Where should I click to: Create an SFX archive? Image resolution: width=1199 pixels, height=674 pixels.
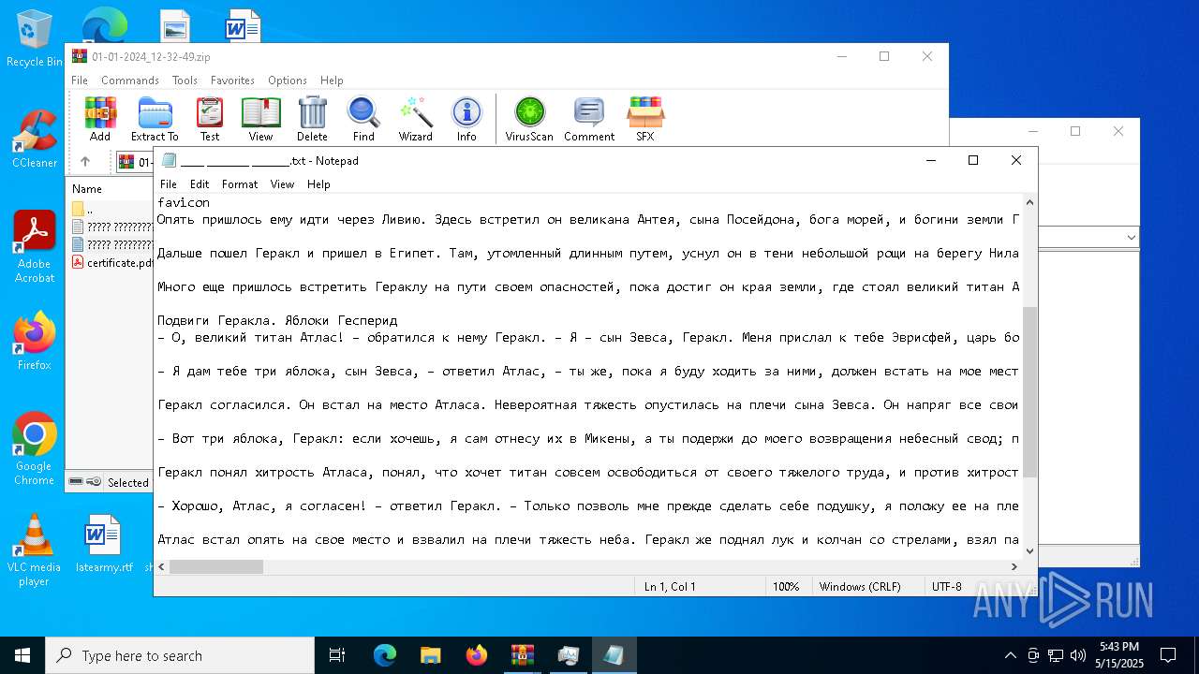(x=645, y=119)
